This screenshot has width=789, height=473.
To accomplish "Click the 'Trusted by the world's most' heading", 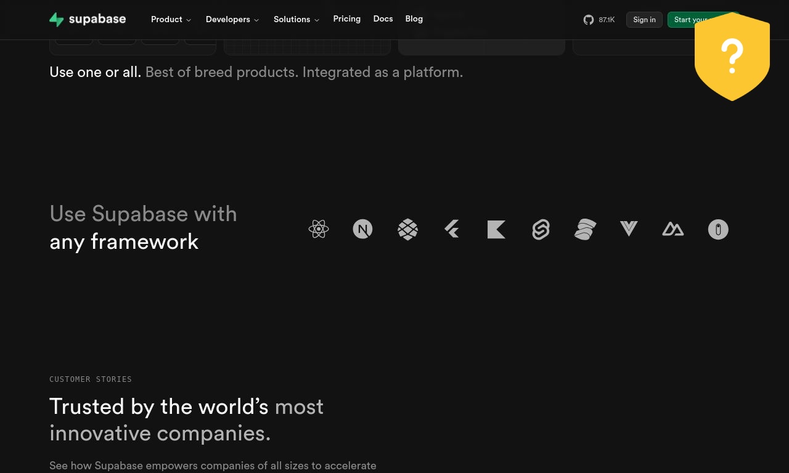I will coord(186,406).
